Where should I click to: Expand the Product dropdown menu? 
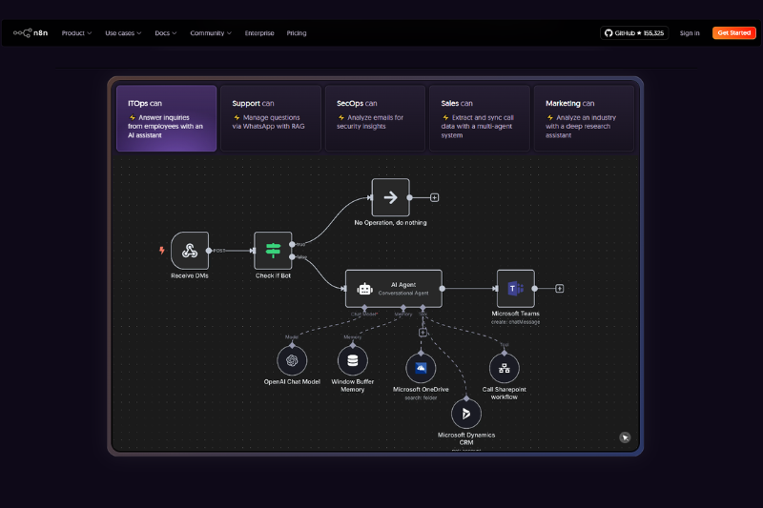[76, 33]
